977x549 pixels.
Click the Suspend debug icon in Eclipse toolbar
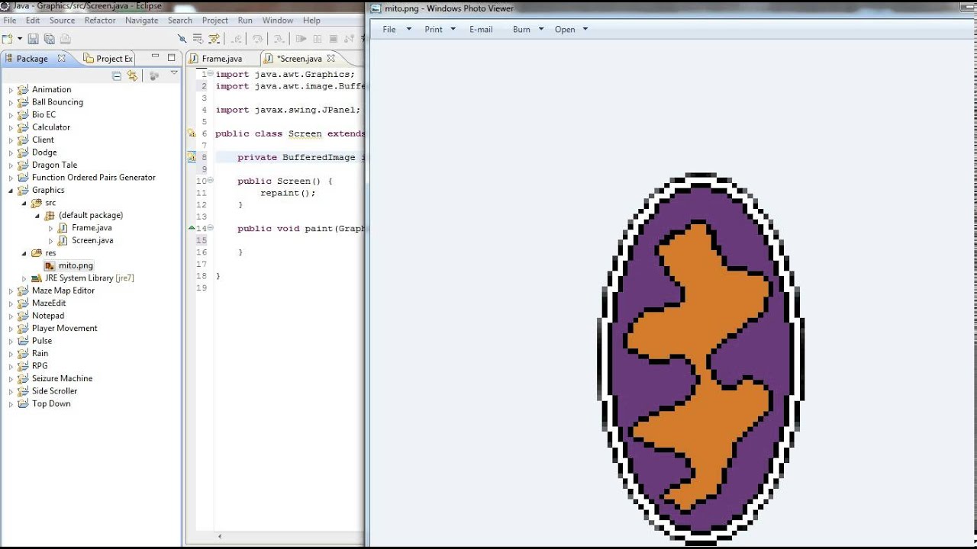point(318,39)
